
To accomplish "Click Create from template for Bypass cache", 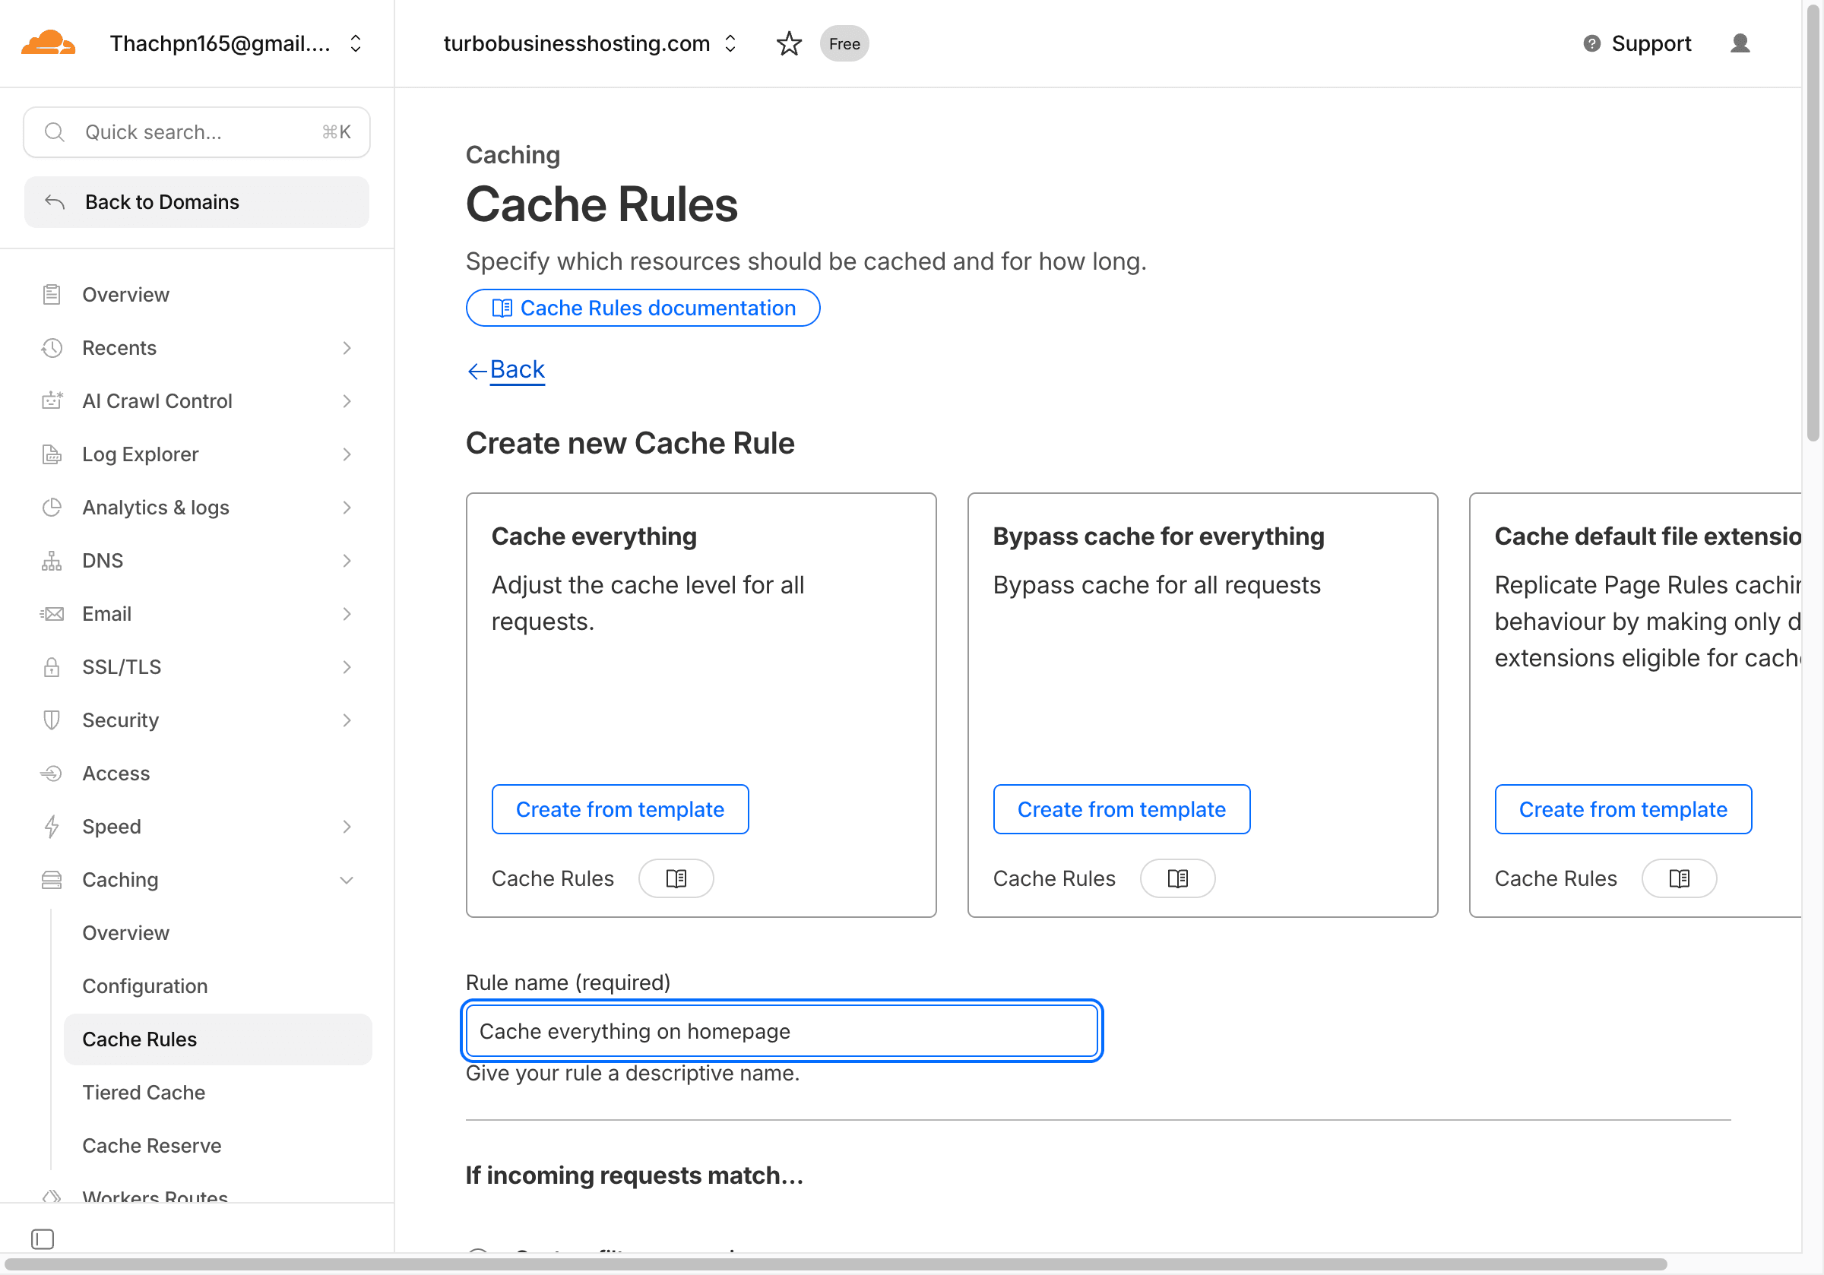I will pyautogui.click(x=1121, y=808).
